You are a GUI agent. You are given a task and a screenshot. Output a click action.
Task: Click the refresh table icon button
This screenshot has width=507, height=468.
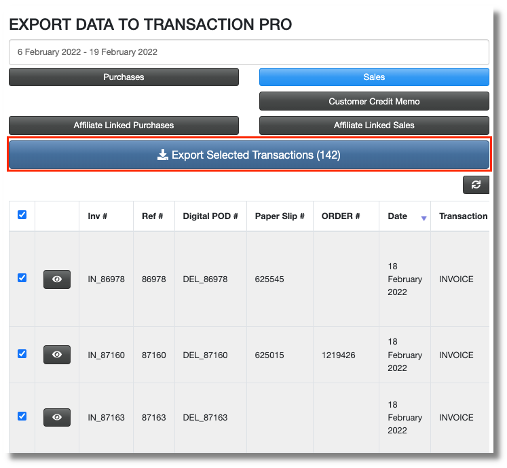point(476,185)
